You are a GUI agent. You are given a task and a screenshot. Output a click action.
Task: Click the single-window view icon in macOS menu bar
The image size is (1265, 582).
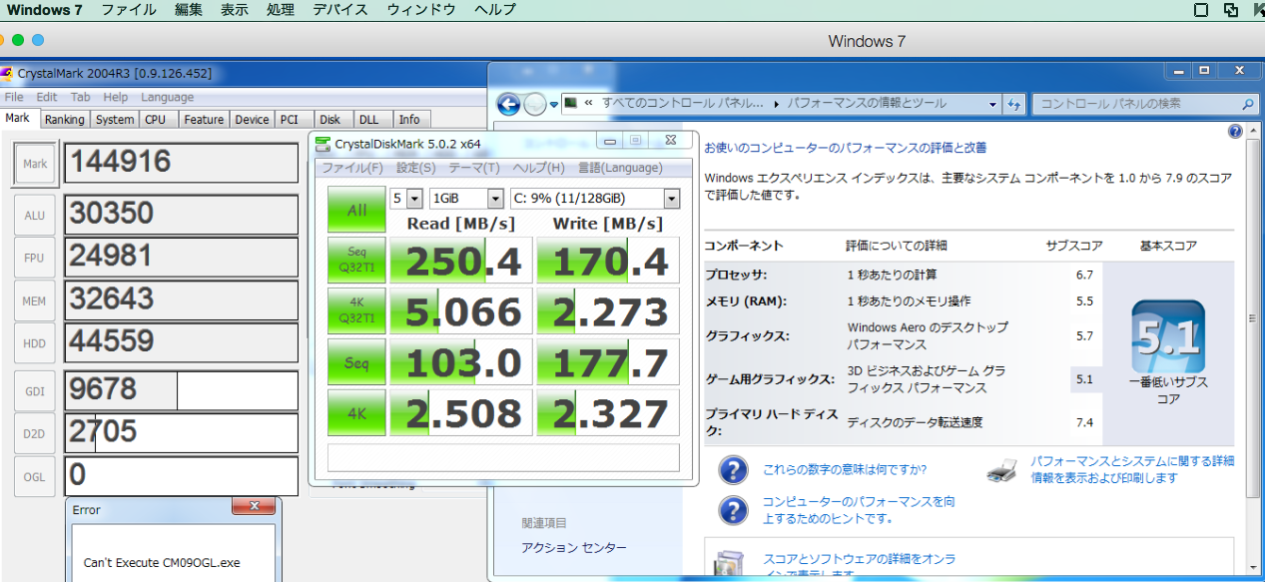pyautogui.click(x=1201, y=10)
